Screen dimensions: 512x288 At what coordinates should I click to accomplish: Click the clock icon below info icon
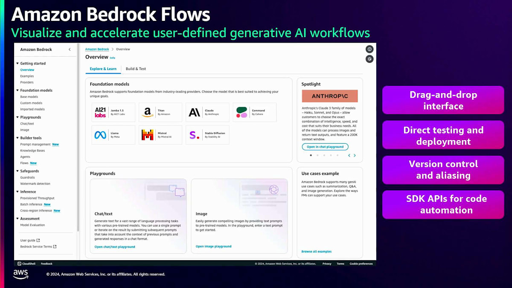coord(369,59)
